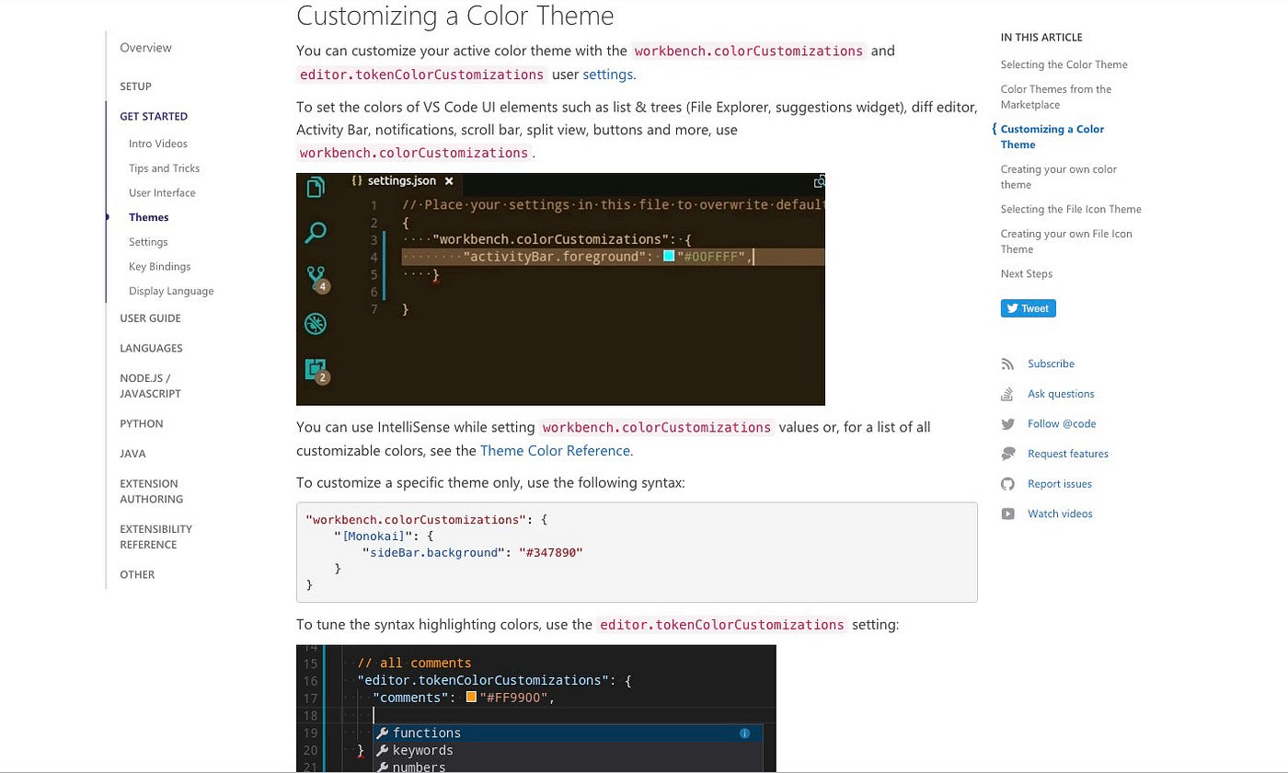
Task: Close the settings.json tab with the x
Action: click(x=449, y=180)
